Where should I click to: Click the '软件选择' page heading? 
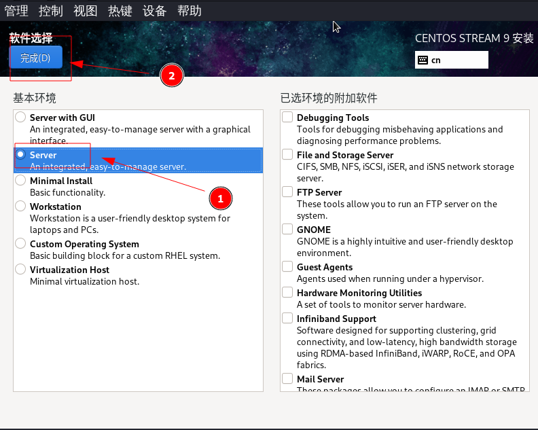click(x=31, y=38)
